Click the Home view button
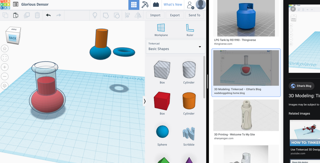The height and width of the screenshot is (163, 320). point(5,49)
